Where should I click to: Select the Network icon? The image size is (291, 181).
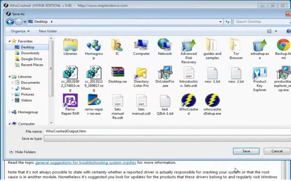(x=165, y=47)
